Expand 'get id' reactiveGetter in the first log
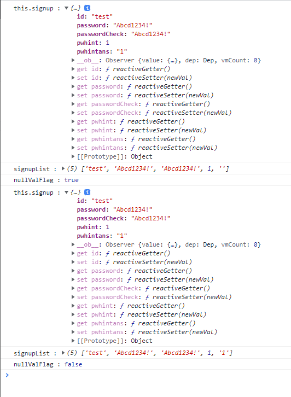The width and height of the screenshot is (291, 397). click(73, 69)
